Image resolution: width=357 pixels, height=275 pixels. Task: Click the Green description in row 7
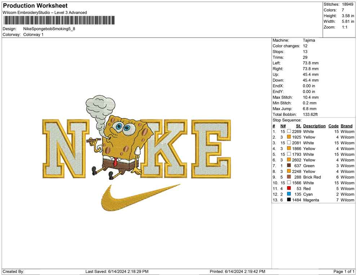(309, 166)
